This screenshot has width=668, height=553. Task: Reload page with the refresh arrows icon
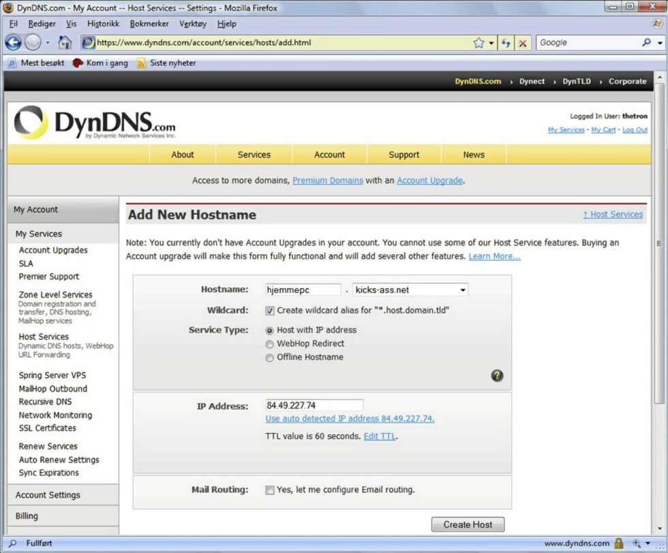506,43
